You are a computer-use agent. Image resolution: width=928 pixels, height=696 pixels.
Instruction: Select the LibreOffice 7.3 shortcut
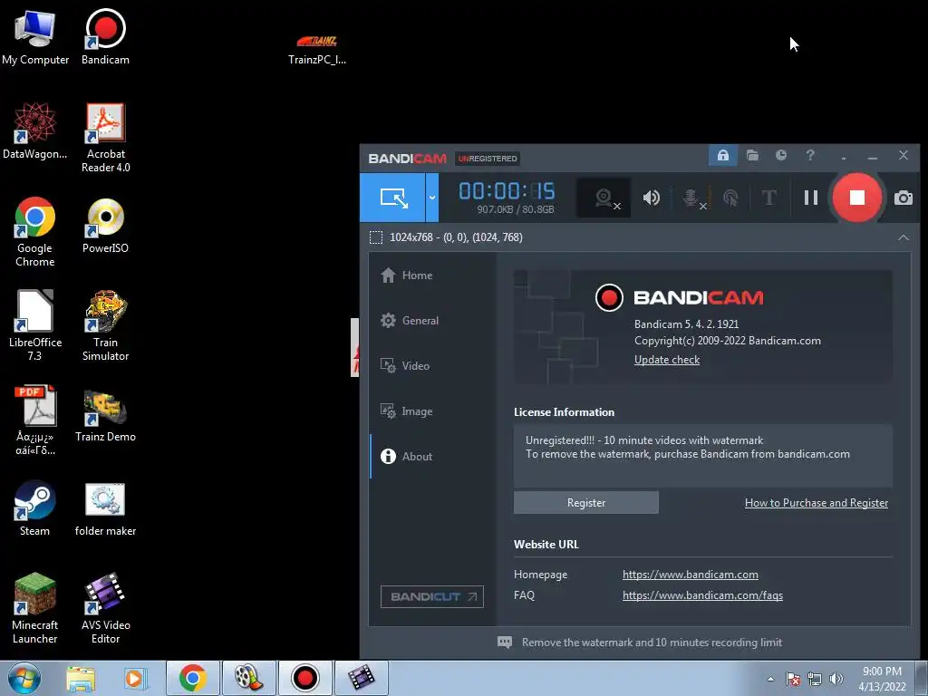tap(35, 325)
